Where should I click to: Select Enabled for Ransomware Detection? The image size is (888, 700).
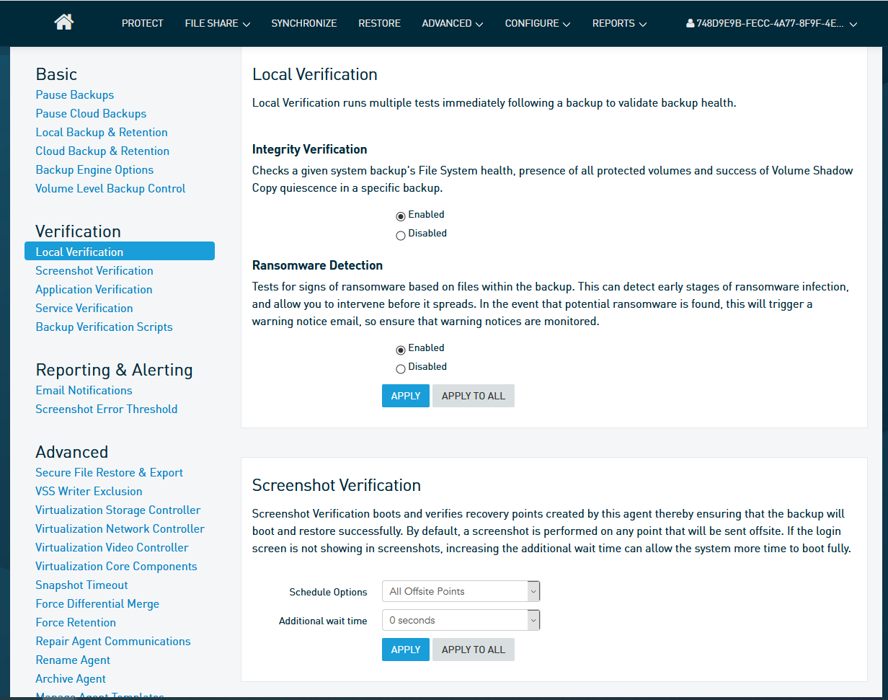(401, 350)
